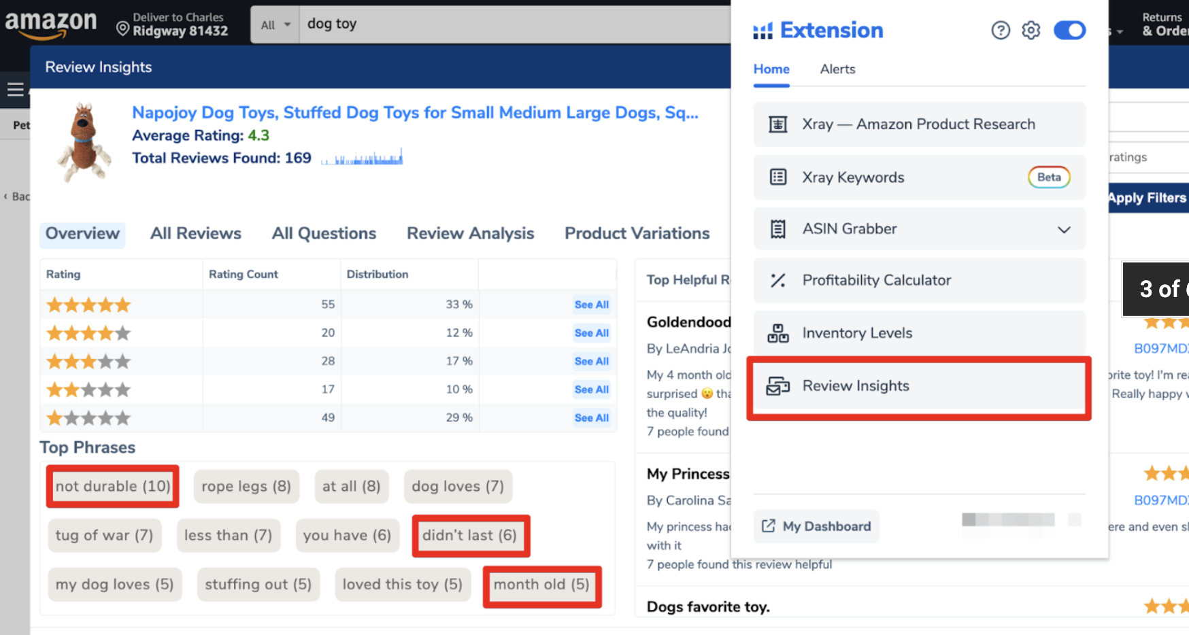
Task: Launch Review Insights from the extension
Action: pyautogui.click(x=919, y=386)
